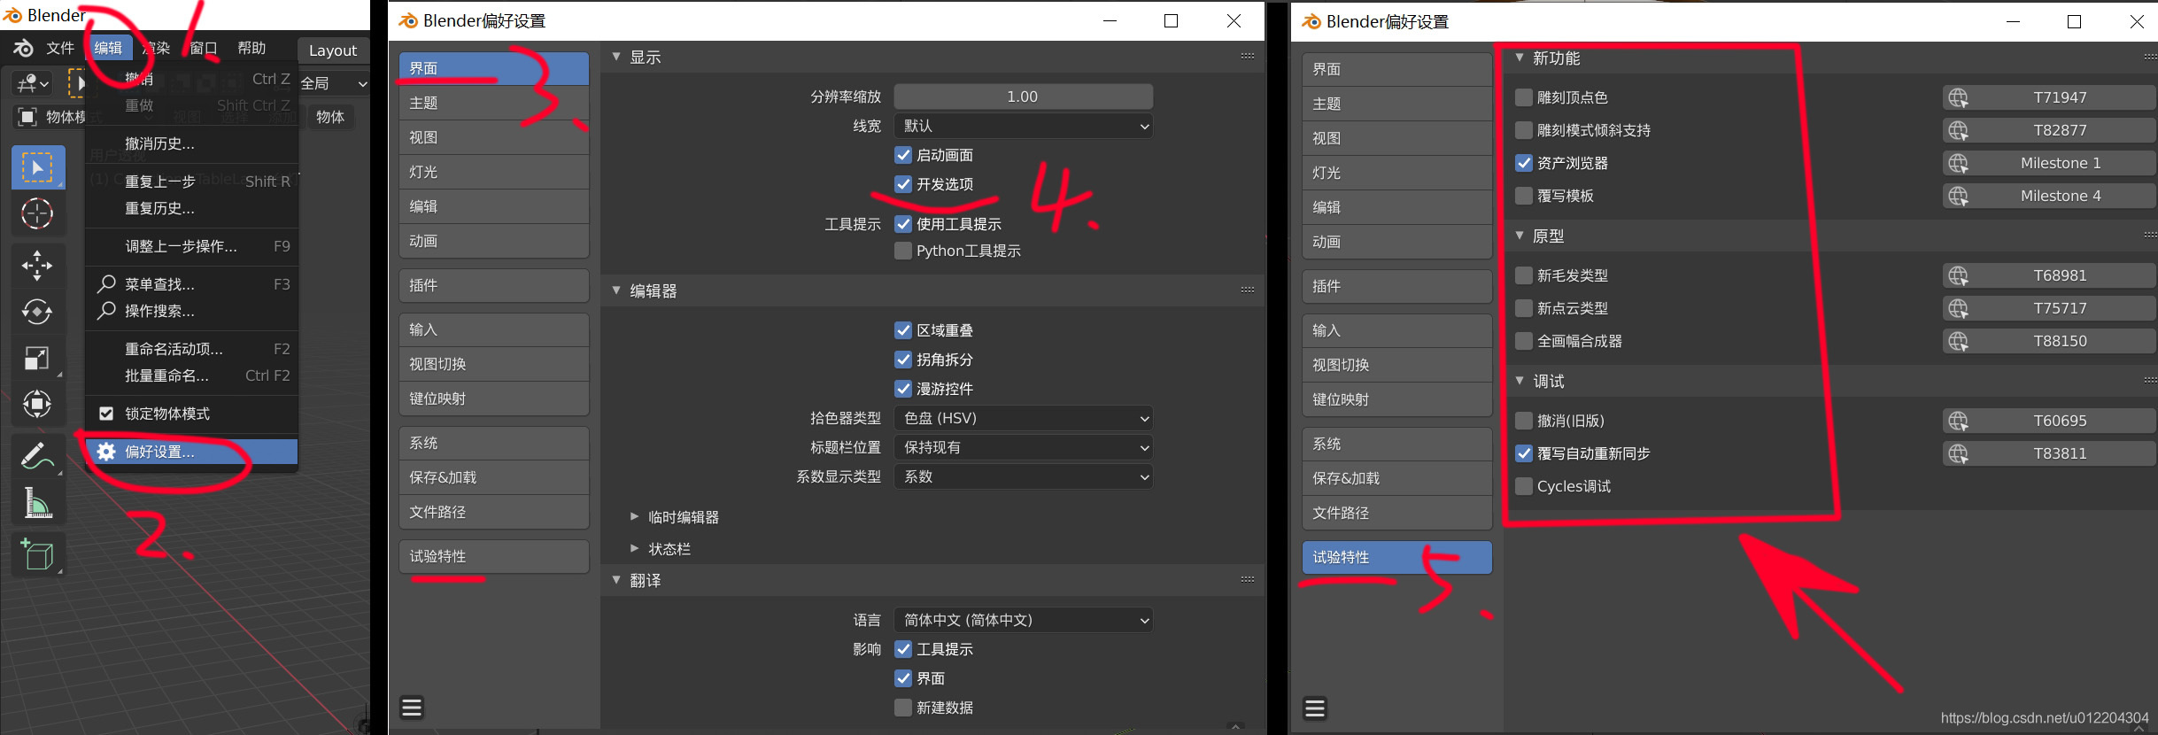Choose 偏好设置 menu entry
Image resolution: width=2158 pixels, height=735 pixels.
pyautogui.click(x=191, y=452)
